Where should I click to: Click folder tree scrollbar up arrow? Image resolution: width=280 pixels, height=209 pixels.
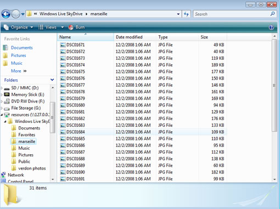(x=53, y=88)
